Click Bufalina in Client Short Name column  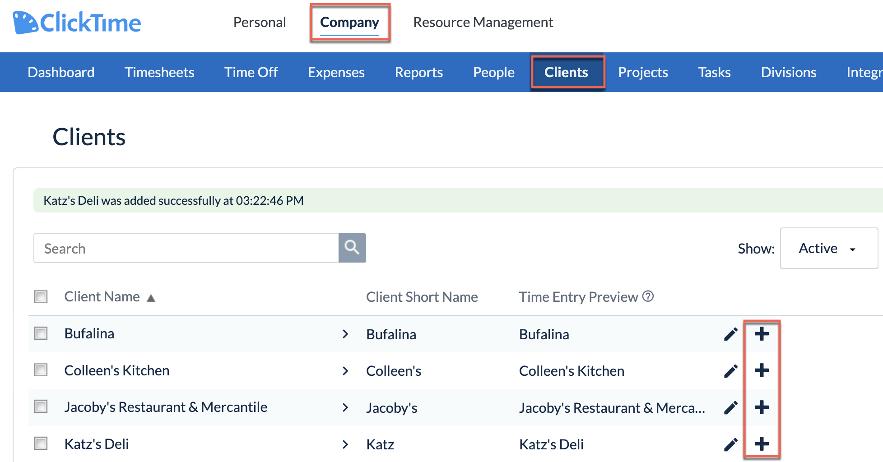click(x=391, y=334)
